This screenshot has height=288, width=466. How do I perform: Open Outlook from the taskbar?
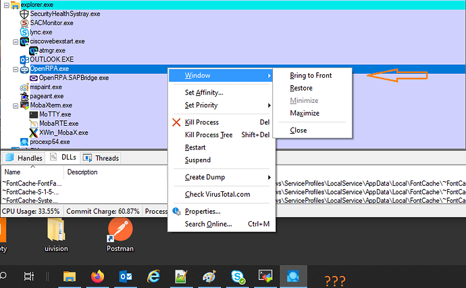point(126,277)
